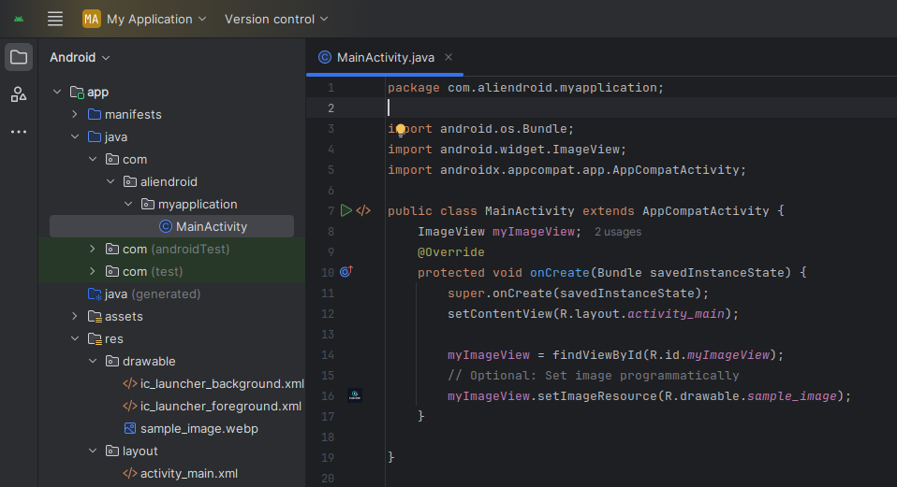Click the app module folder icon
Screen dimensions: 897x487
pos(77,92)
